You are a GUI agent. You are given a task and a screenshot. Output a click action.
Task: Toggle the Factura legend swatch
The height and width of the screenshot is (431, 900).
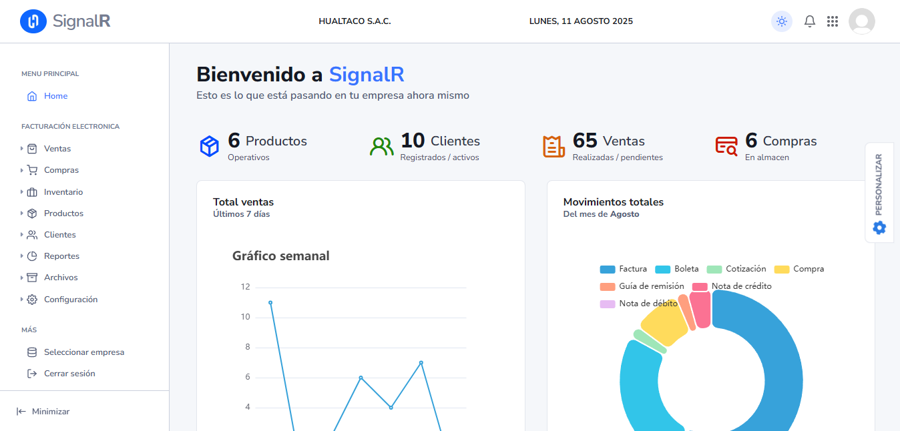coord(608,270)
